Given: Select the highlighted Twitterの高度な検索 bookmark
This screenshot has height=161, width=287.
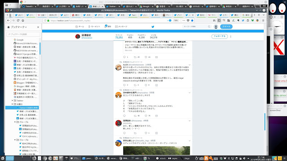Looking at the screenshot, I should click(22, 108).
